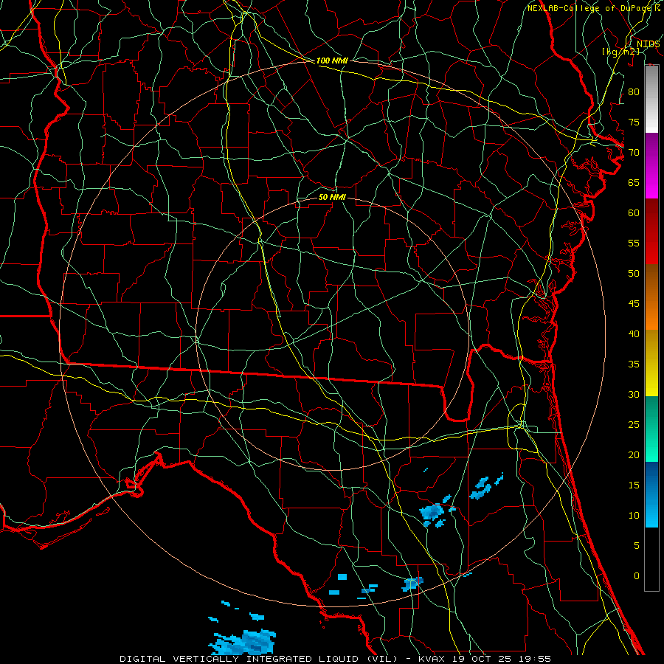Screen dimensions: 664x664
Task: Select the 65 value on the VIL scale
Action: [x=634, y=183]
